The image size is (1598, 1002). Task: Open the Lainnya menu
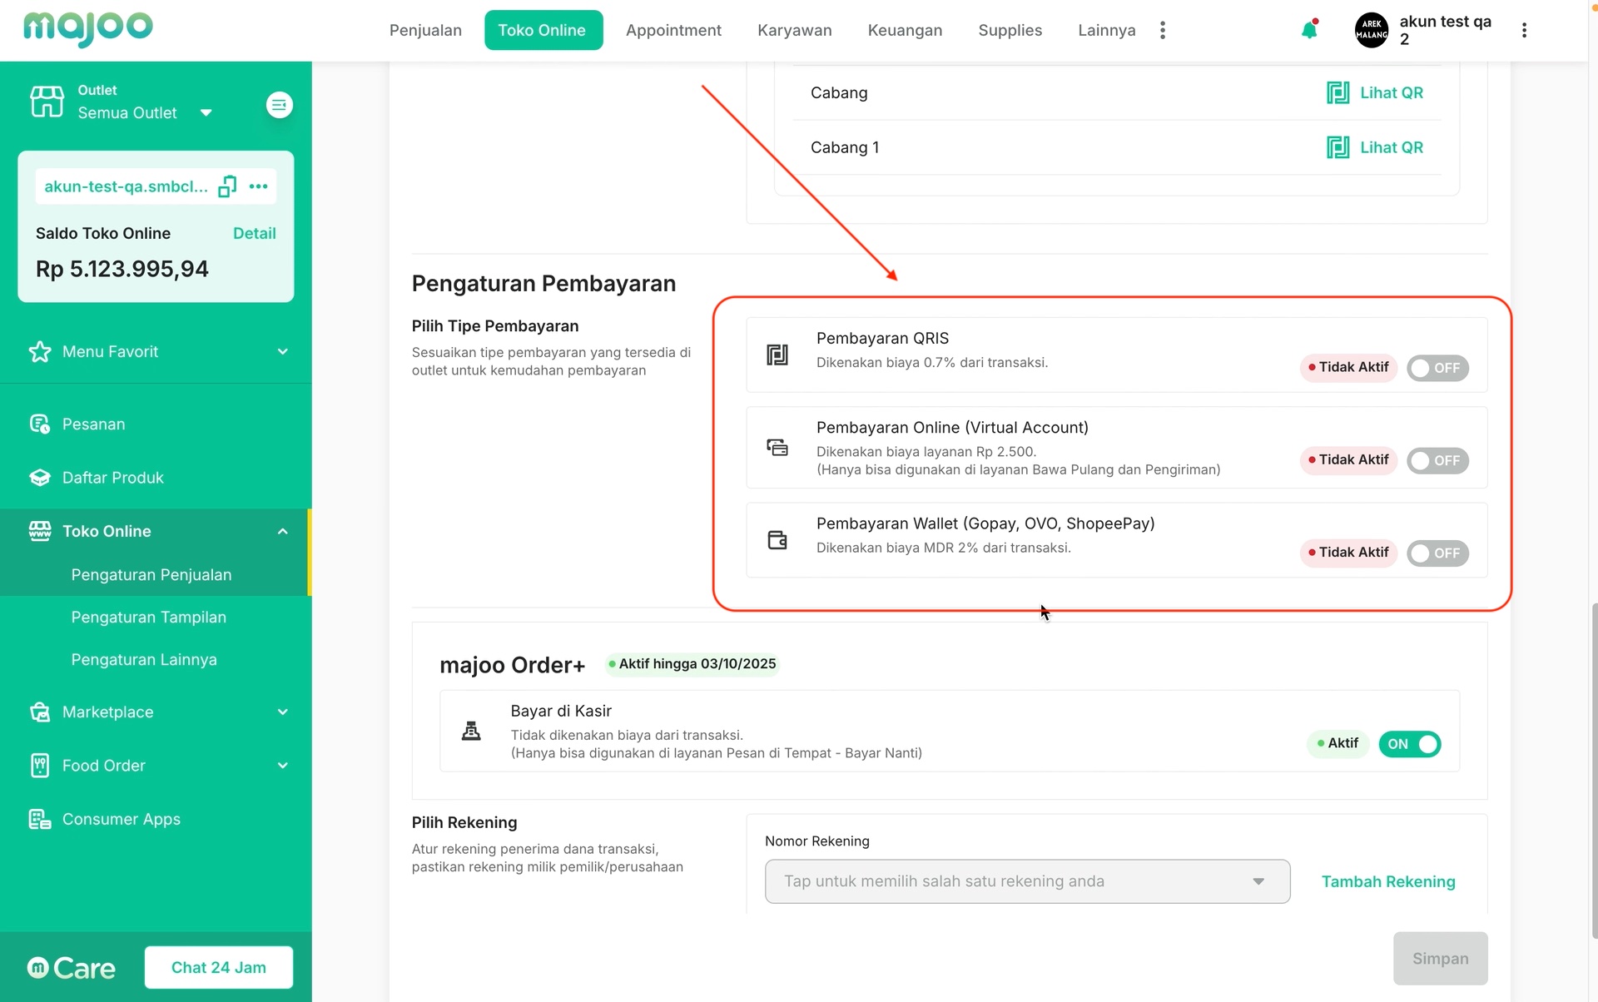[x=1106, y=30]
